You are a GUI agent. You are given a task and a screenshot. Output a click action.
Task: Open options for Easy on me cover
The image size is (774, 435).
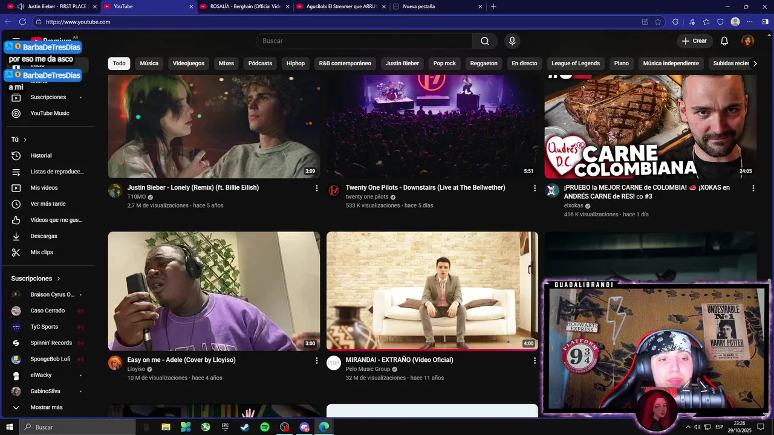[316, 361]
